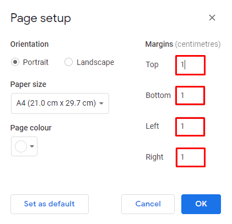
Task: Click the Set as default button
Action: [x=50, y=204]
